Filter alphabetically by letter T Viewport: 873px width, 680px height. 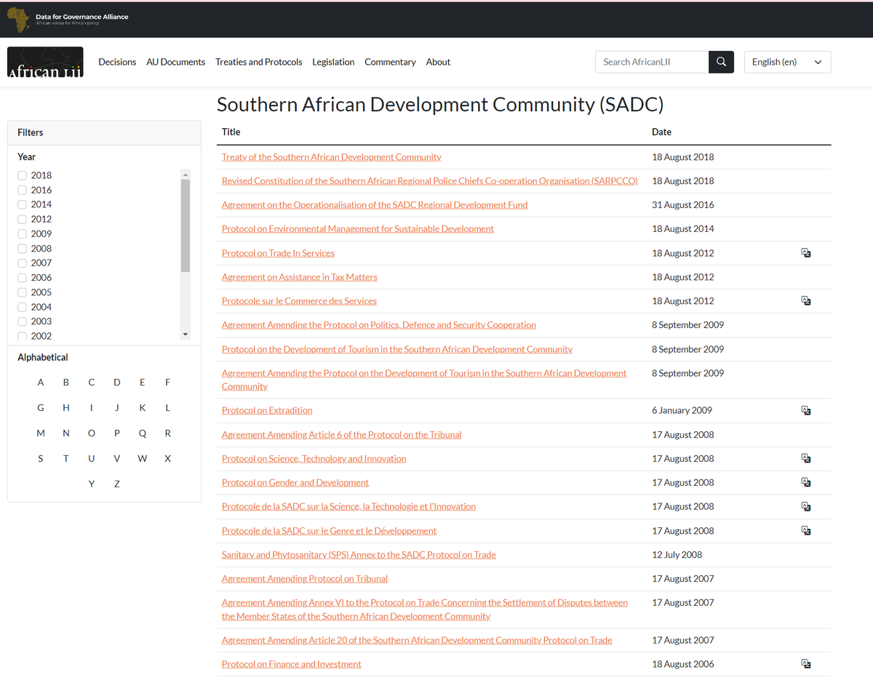pos(66,459)
